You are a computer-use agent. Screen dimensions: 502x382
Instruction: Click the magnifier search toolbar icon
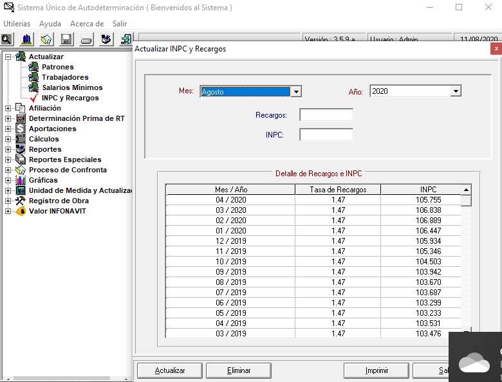click(7, 40)
